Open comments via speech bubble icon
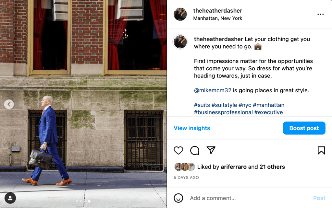Viewport: 332px width, 208px height. [195, 151]
